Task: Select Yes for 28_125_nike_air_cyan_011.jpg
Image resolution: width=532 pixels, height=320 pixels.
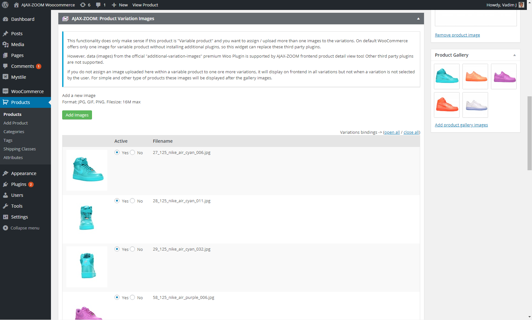Action: (x=117, y=201)
